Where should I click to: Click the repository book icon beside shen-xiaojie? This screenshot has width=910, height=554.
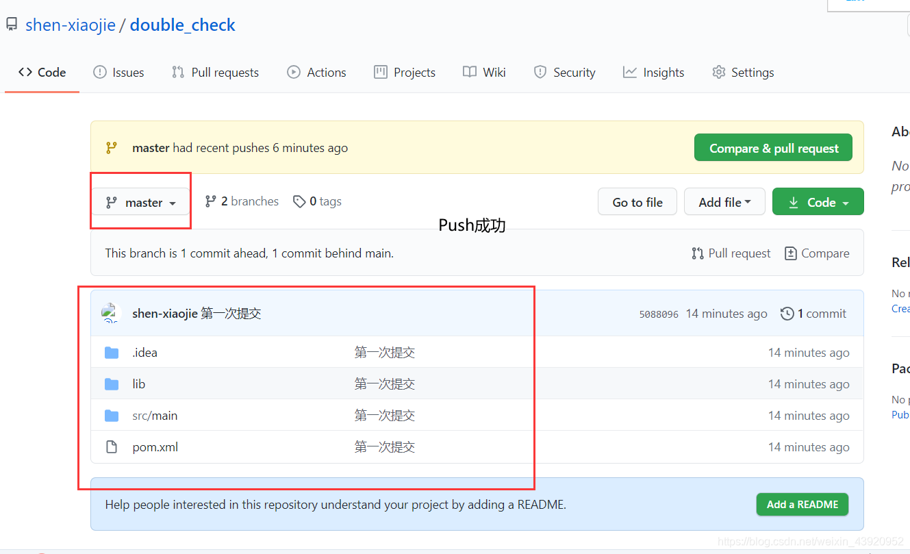pyautogui.click(x=12, y=25)
